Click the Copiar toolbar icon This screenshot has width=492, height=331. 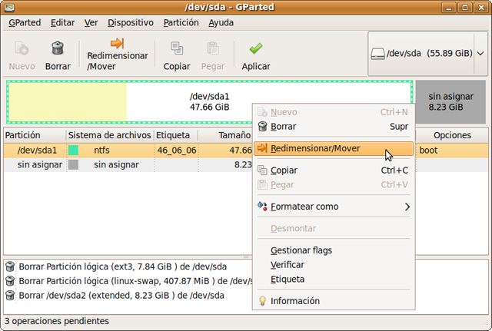[177, 49]
